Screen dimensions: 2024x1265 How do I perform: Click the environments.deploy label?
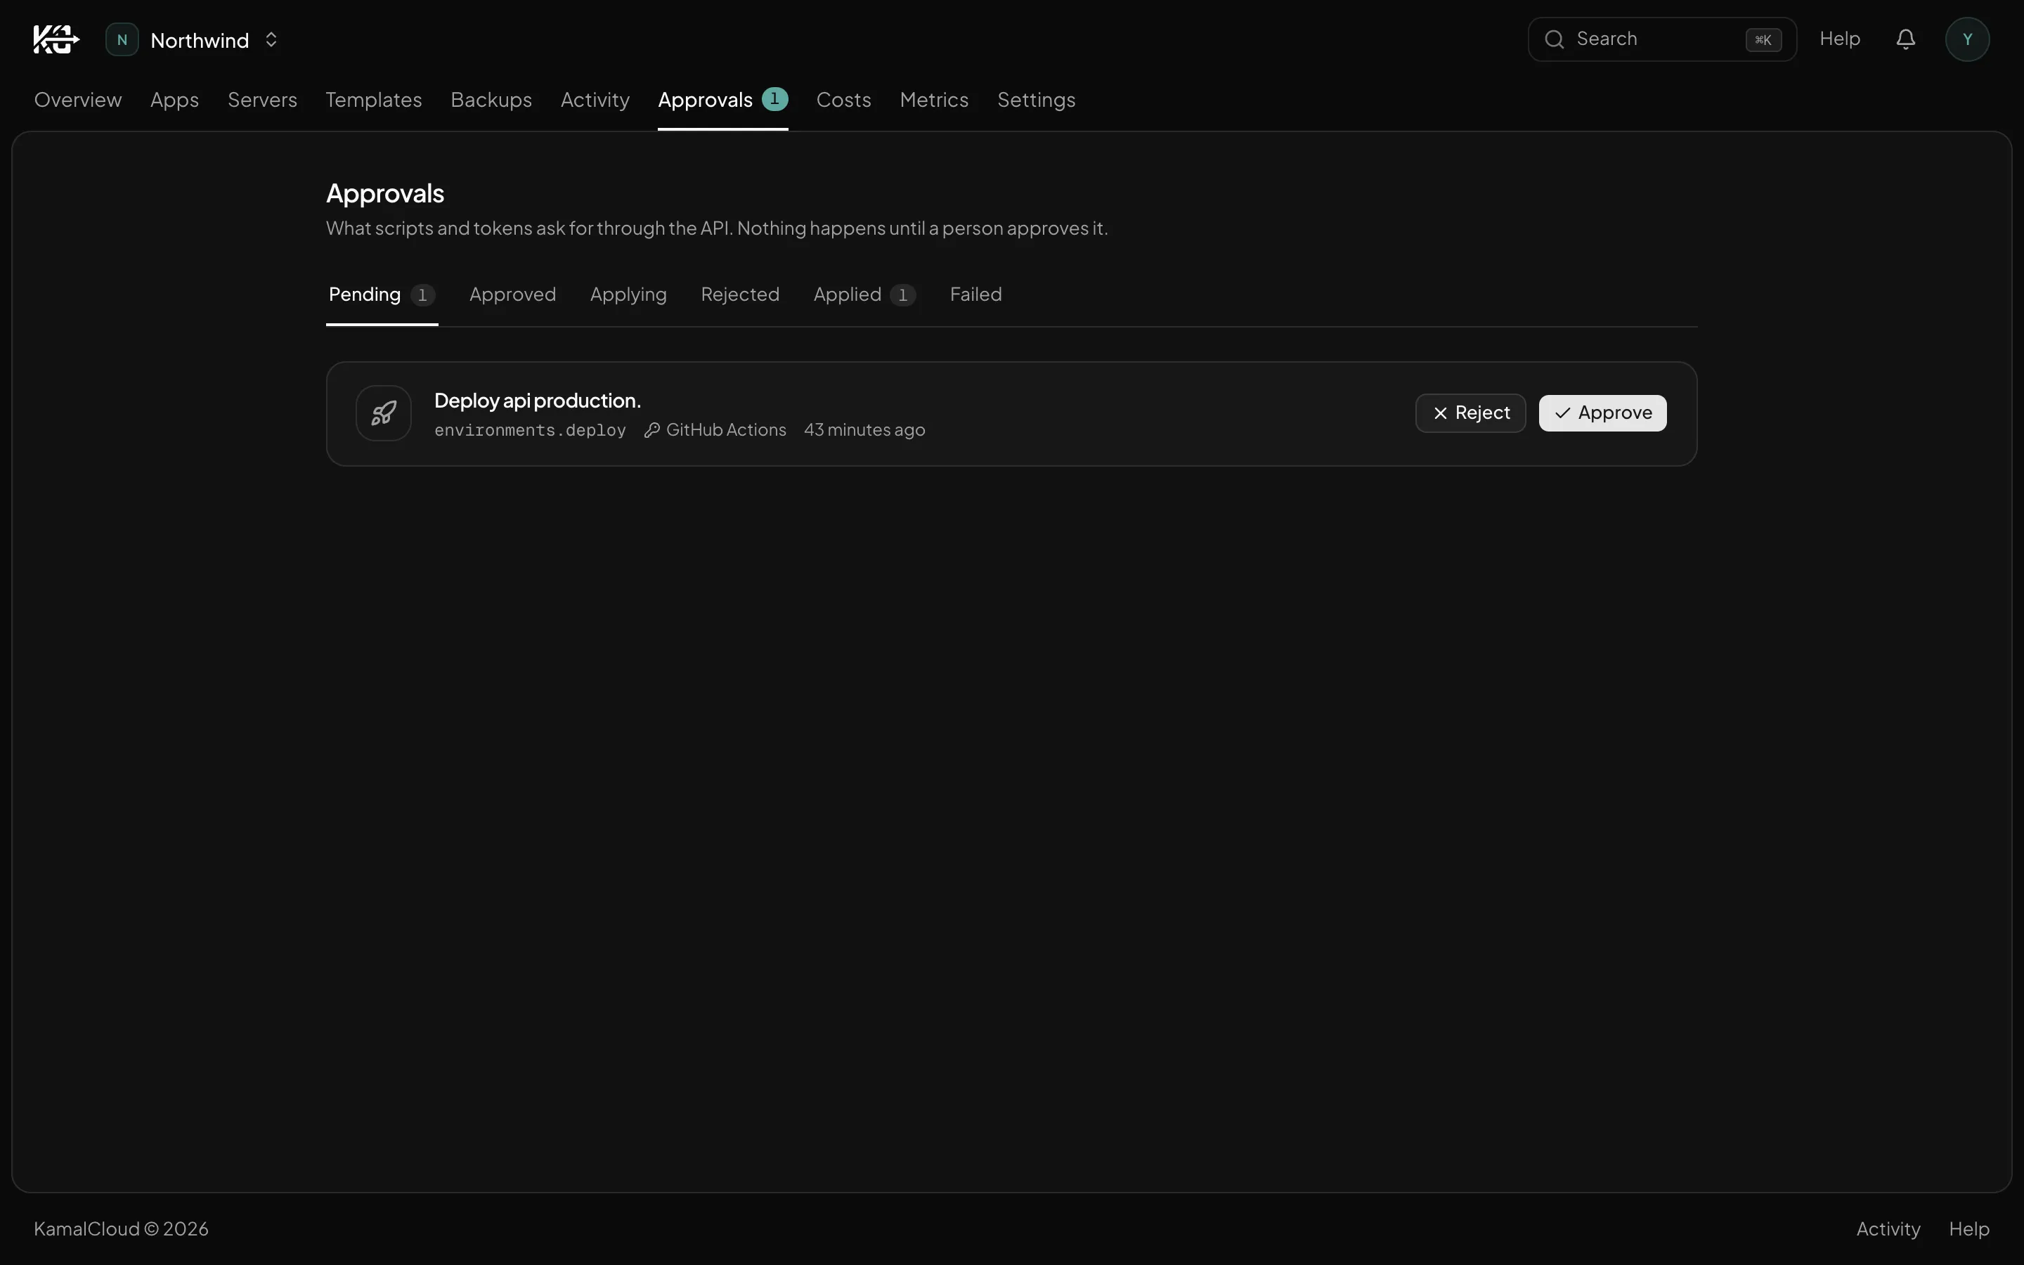pos(531,430)
